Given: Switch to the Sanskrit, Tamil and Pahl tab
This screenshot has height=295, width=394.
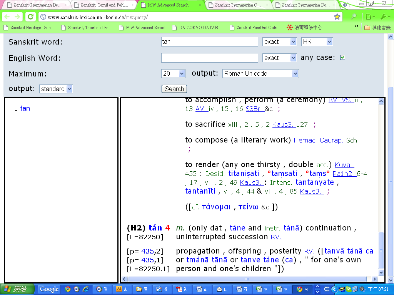Looking at the screenshot, I should (104, 5).
